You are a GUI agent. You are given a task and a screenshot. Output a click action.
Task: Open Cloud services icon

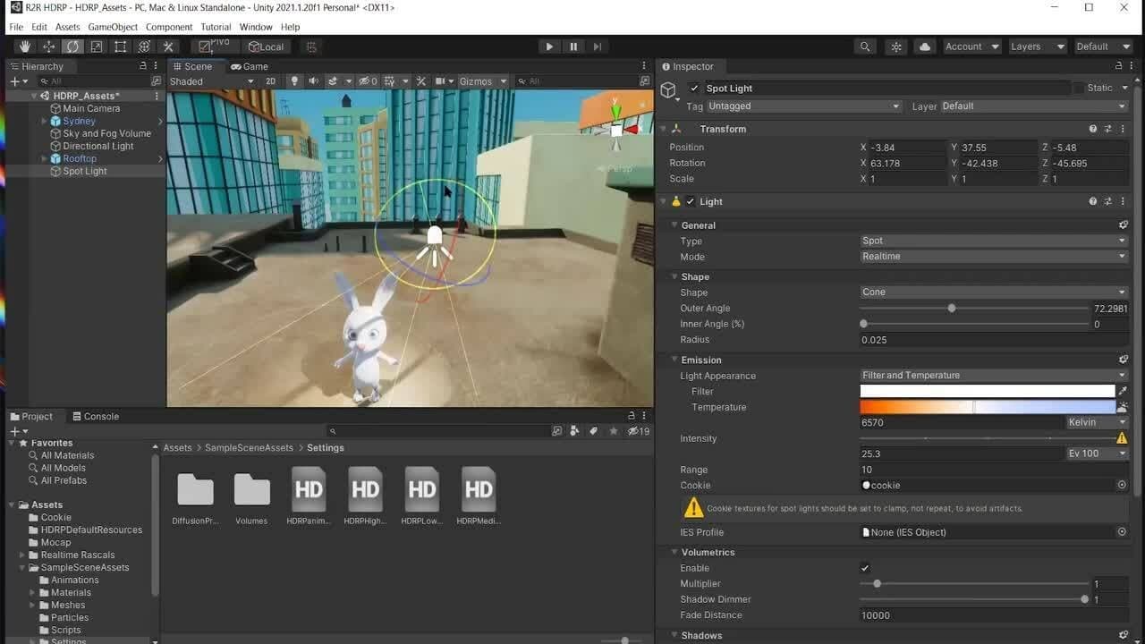point(925,47)
